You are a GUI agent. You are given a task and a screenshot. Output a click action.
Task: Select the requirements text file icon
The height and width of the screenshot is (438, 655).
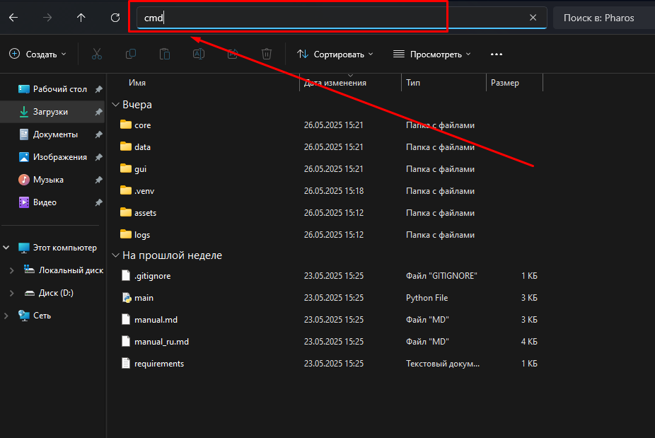click(x=126, y=363)
